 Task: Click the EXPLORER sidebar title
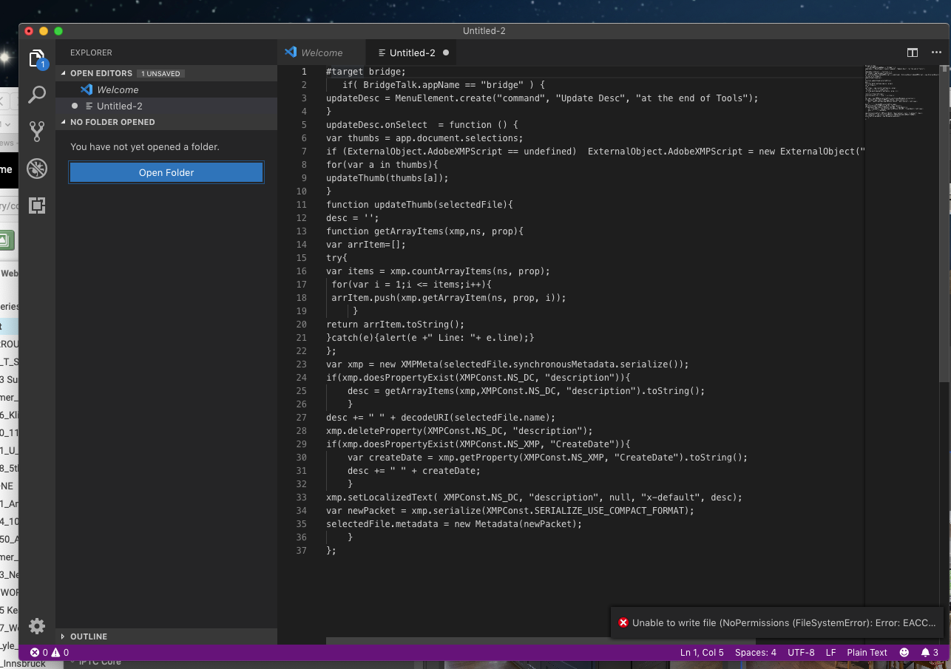click(x=91, y=52)
